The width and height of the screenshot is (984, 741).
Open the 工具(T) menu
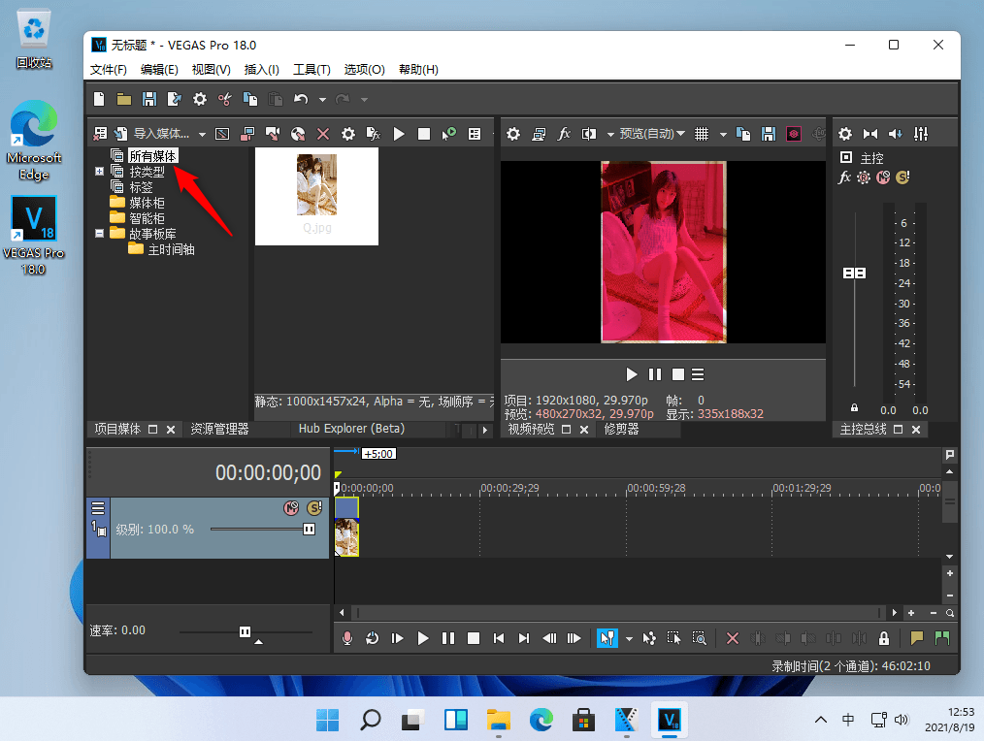(312, 70)
